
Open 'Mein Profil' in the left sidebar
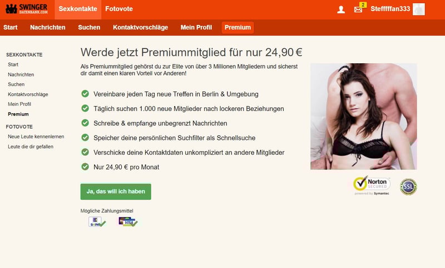(19, 104)
